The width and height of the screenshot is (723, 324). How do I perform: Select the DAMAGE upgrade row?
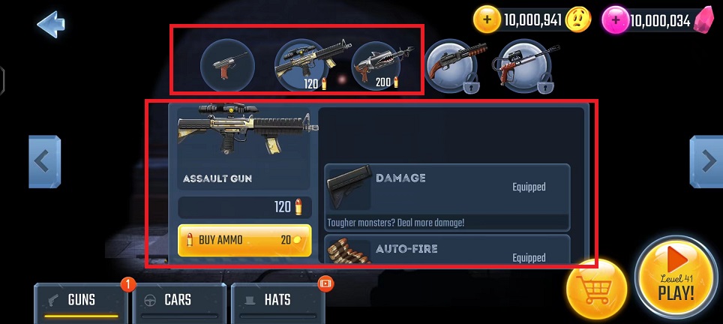pyautogui.click(x=447, y=197)
